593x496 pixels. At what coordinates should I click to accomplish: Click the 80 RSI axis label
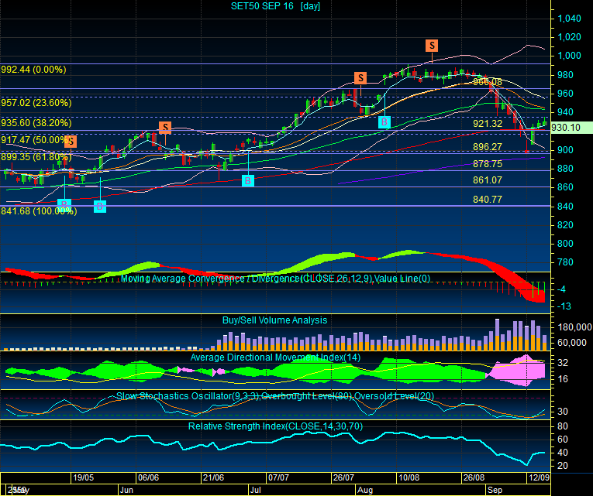pyautogui.click(x=563, y=426)
